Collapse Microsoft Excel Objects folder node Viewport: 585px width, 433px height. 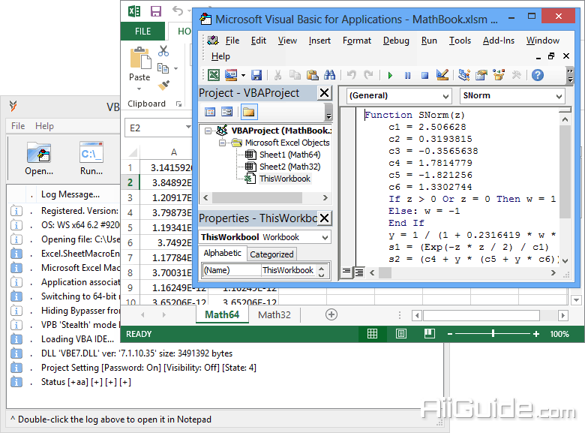point(222,143)
